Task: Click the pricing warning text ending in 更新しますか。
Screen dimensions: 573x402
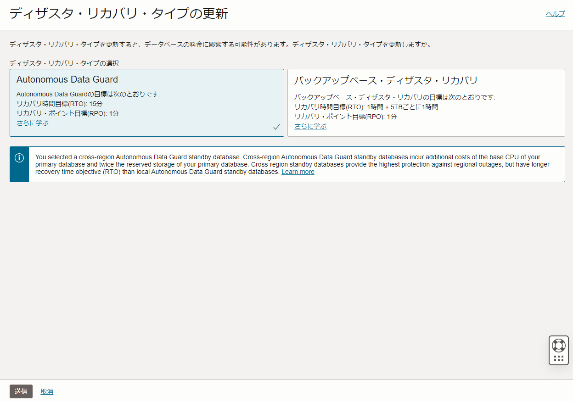Action: tap(220, 45)
